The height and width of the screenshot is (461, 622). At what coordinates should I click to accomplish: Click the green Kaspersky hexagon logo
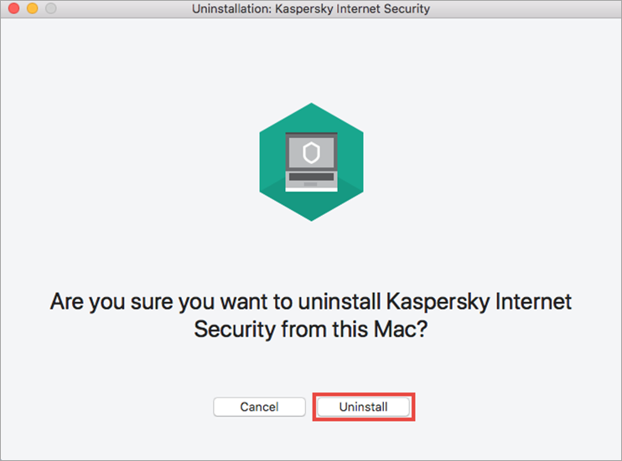pos(311,162)
